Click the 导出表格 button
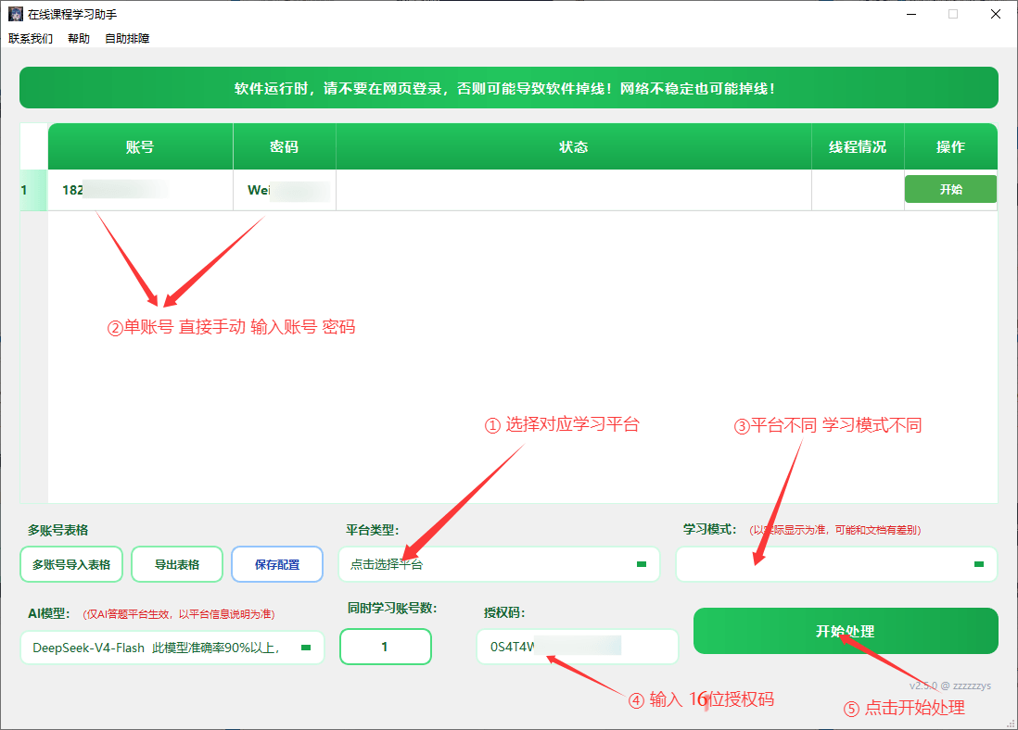The width and height of the screenshot is (1018, 730). 177,564
